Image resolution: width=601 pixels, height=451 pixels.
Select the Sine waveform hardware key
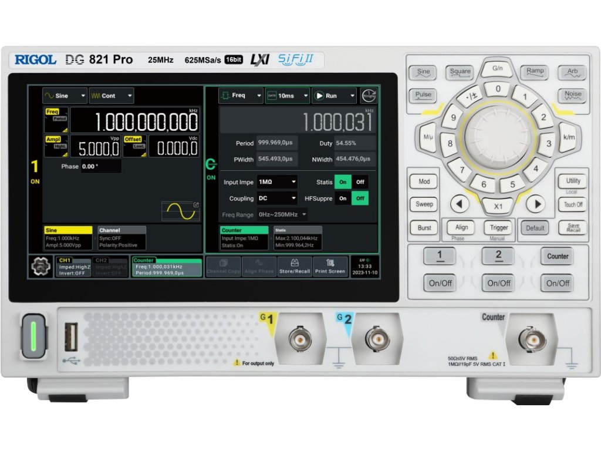tap(423, 72)
